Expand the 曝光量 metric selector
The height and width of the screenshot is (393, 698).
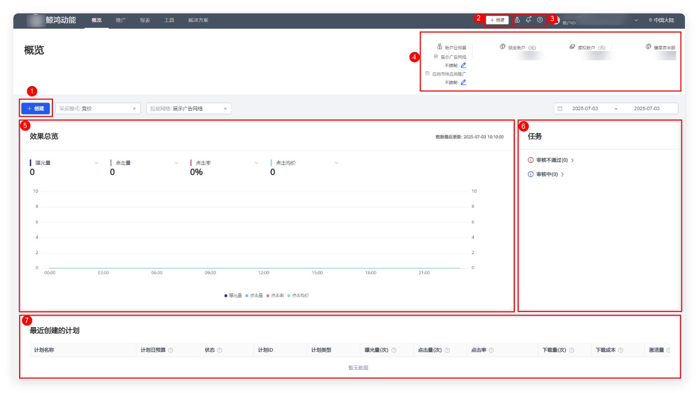click(x=96, y=163)
